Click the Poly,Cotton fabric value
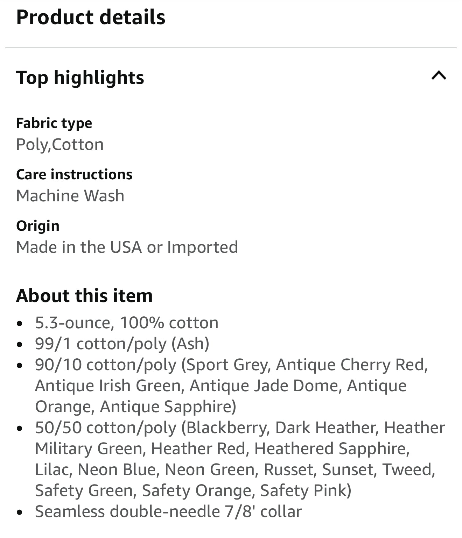Image resolution: width=462 pixels, height=538 pixels. tap(60, 144)
